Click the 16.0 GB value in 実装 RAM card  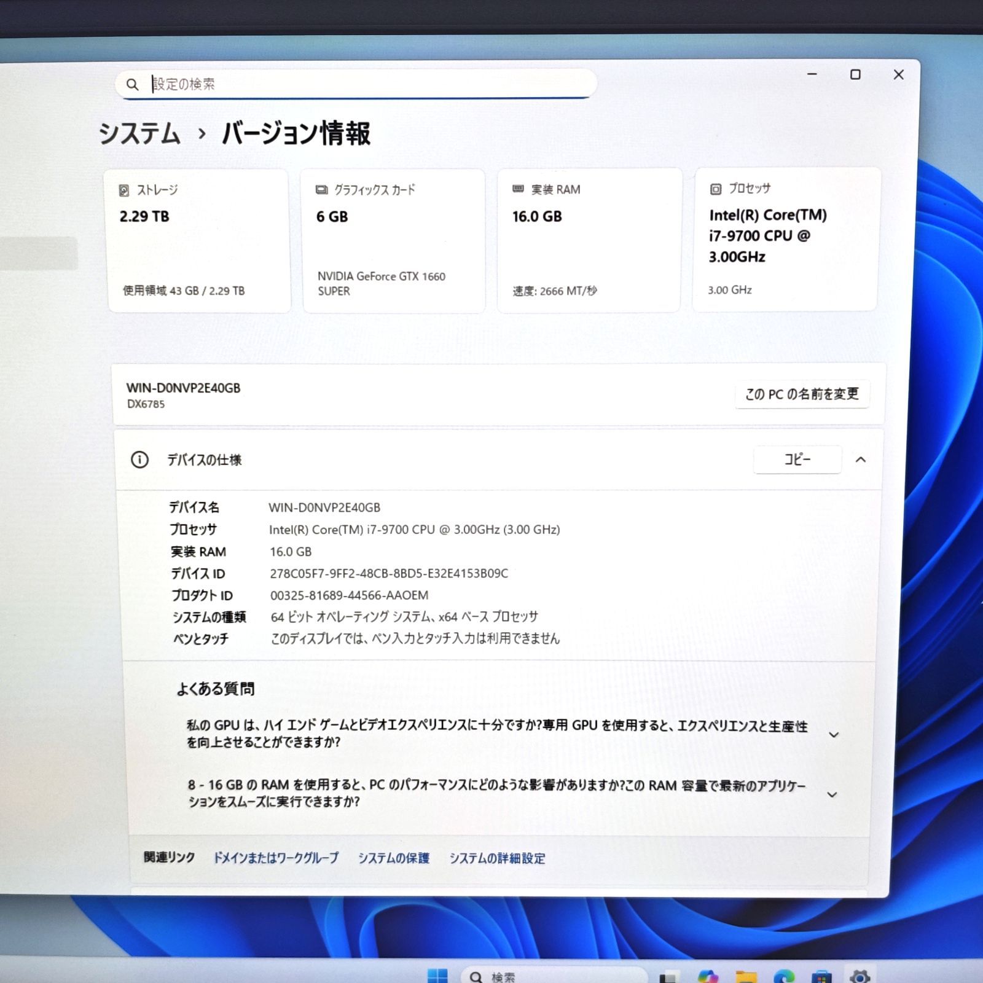point(537,216)
